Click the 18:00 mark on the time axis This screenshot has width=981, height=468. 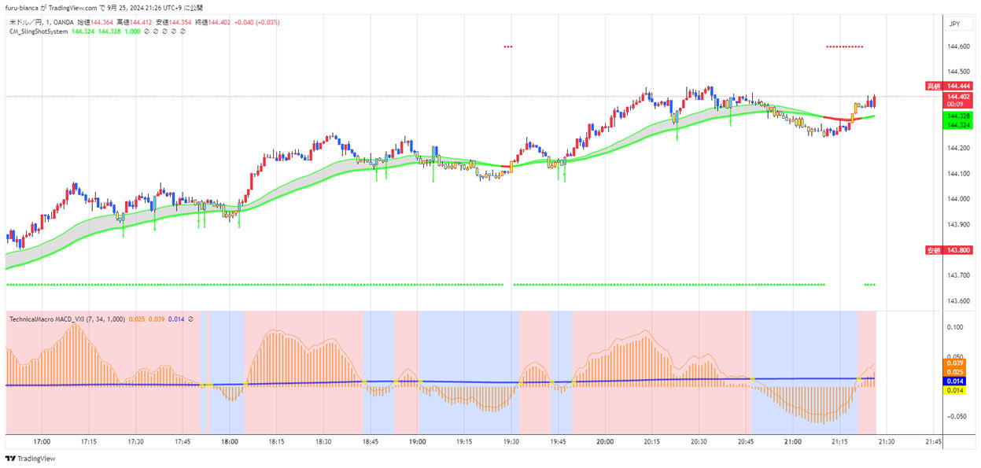click(230, 442)
